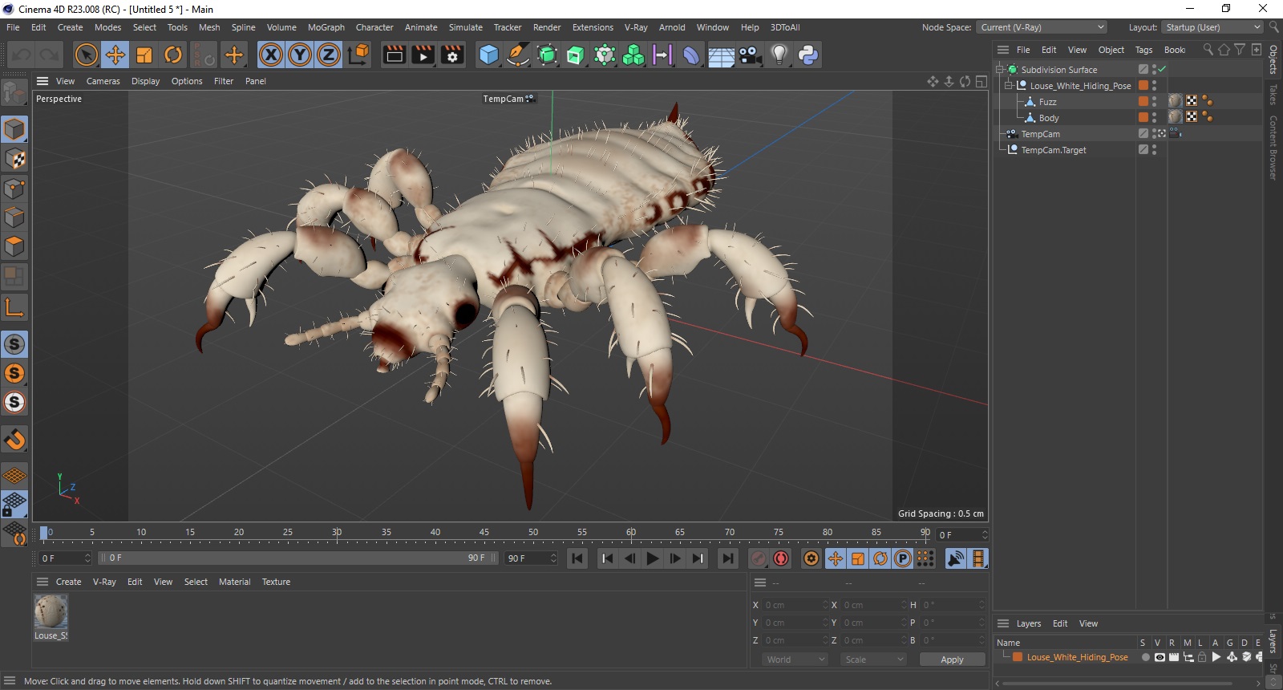Add a Cube primitive object

pos(488,55)
